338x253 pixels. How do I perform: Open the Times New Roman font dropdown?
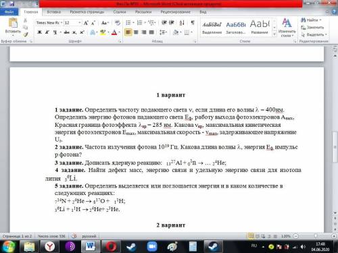click(61, 23)
